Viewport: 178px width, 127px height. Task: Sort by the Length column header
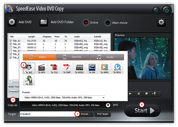coord(31,36)
